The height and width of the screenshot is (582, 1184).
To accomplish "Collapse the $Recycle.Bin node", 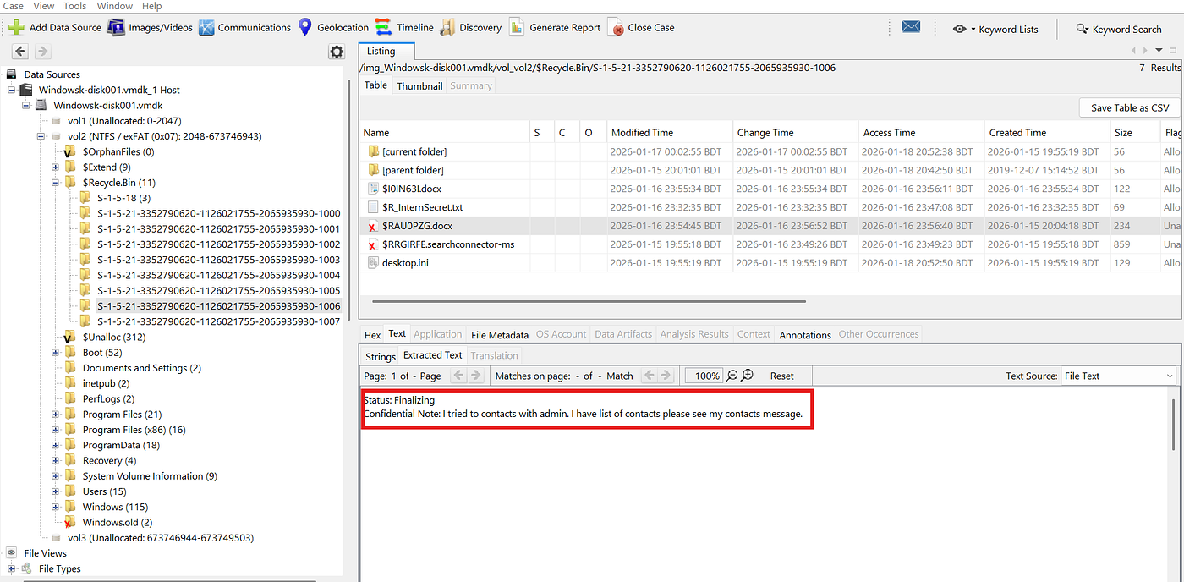I will (x=53, y=182).
